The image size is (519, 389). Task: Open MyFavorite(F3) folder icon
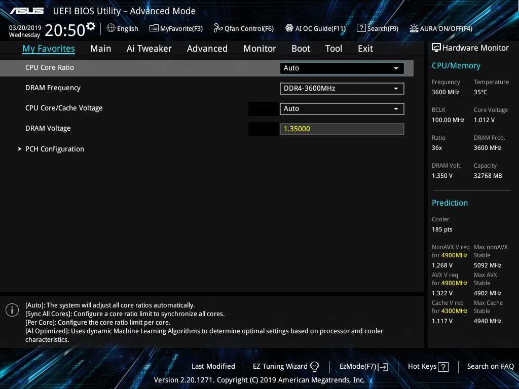point(154,28)
